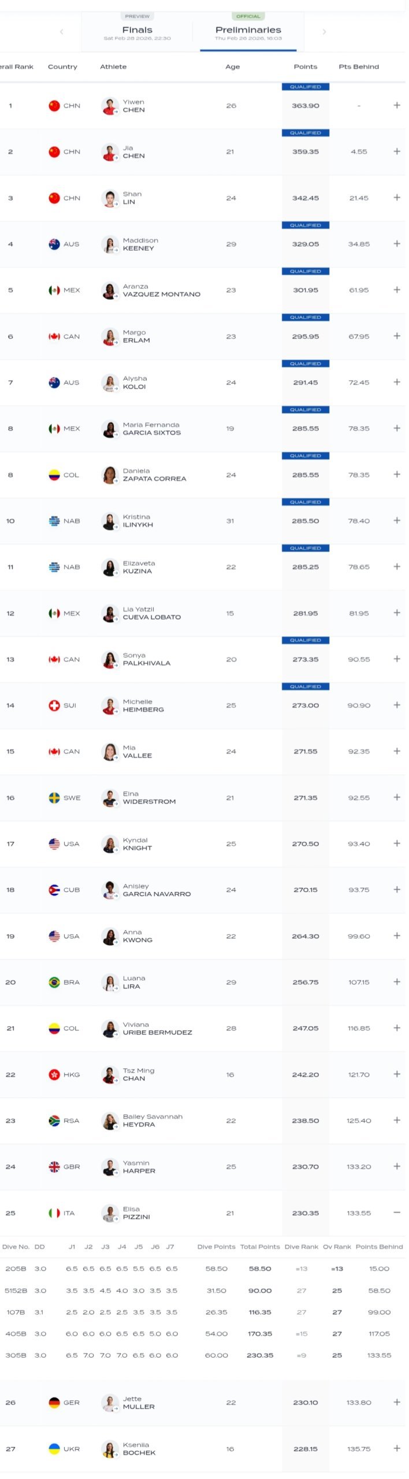Expand Kyndal KNIGHT's dive details
Image resolution: width=409 pixels, height=1479 pixels.
click(397, 843)
